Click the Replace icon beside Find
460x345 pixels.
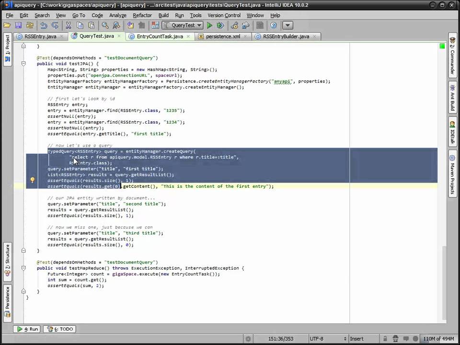116,25
